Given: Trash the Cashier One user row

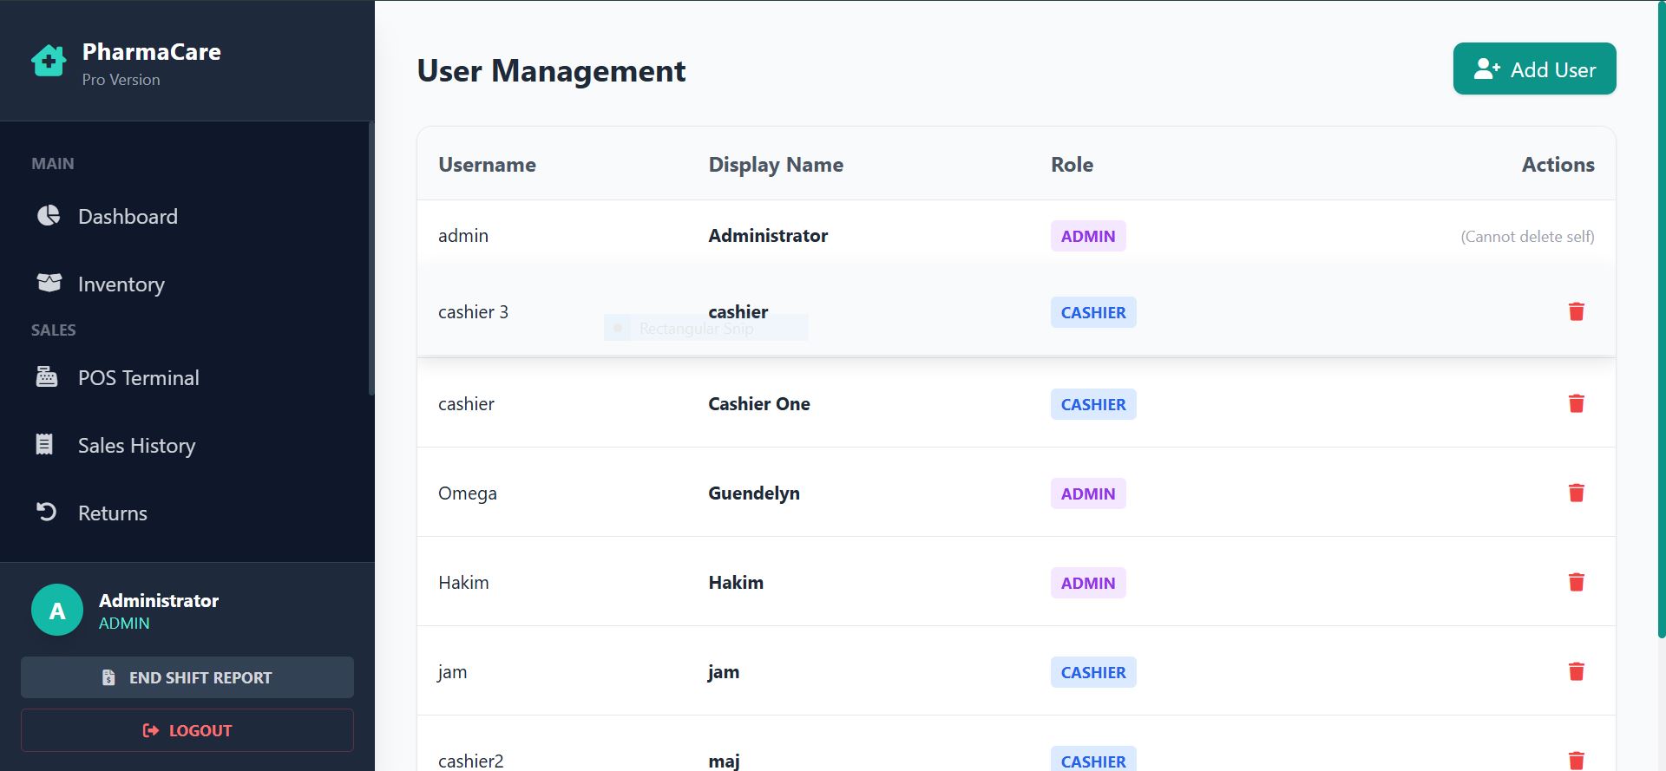Looking at the screenshot, I should 1577,403.
